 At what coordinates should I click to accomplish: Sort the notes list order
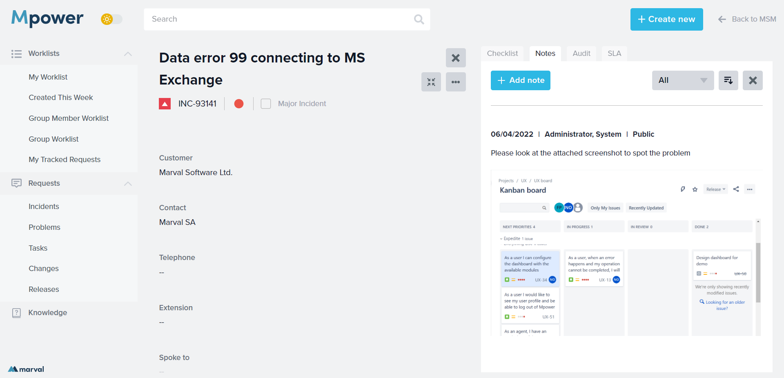[x=728, y=80]
